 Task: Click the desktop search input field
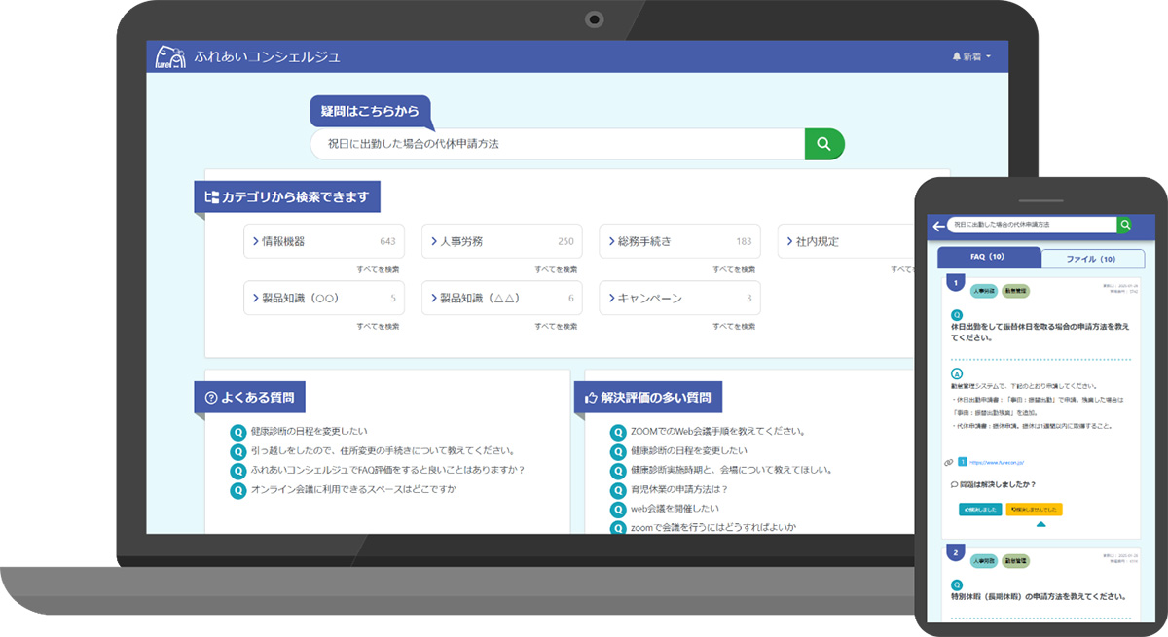555,143
